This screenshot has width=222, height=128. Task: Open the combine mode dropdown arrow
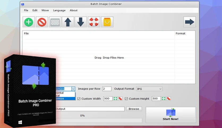tap(73, 89)
